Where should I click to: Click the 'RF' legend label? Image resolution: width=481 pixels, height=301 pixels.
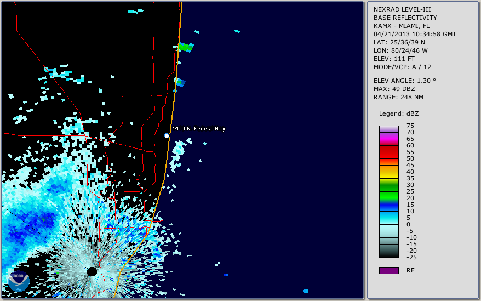(410, 271)
